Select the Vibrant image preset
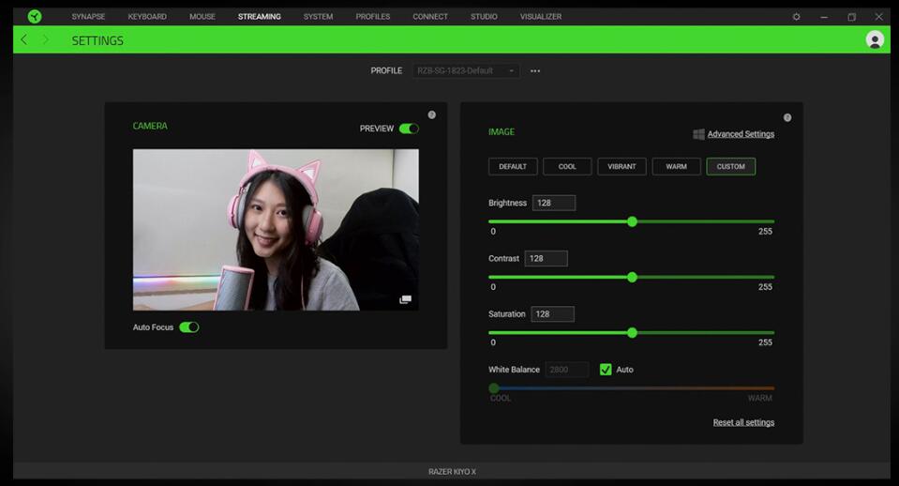Image resolution: width=899 pixels, height=486 pixels. (x=622, y=166)
